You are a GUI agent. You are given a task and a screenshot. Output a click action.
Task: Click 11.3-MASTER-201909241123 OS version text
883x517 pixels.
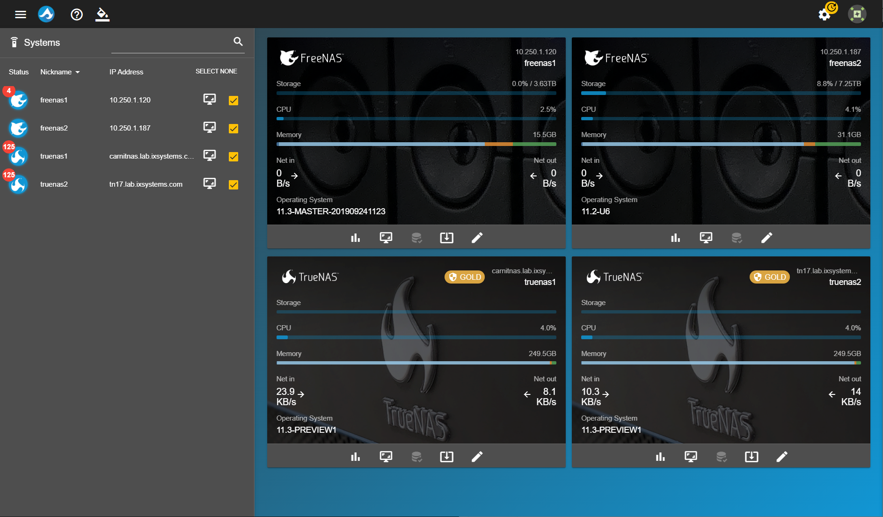[x=331, y=211]
